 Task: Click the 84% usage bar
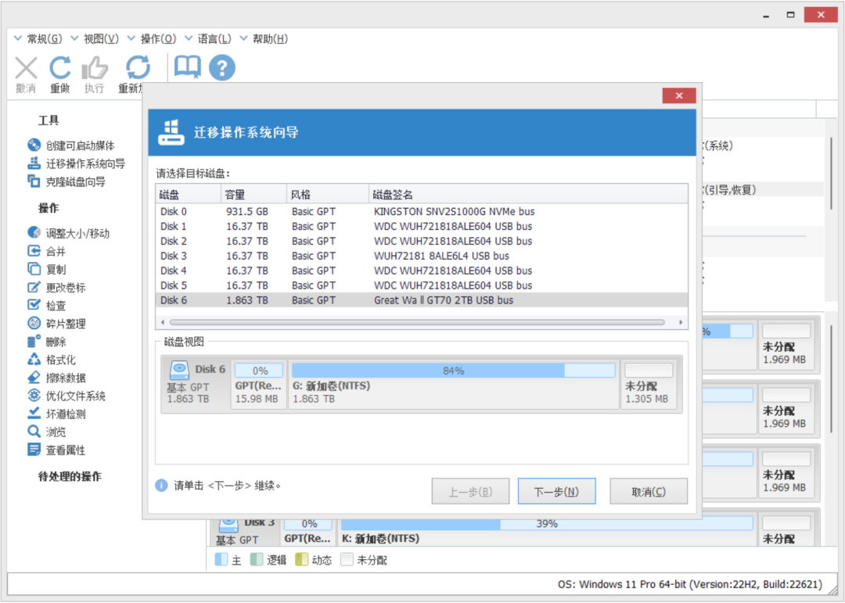pyautogui.click(x=453, y=370)
